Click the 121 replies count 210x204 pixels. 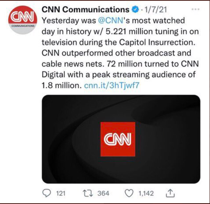tap(61, 194)
